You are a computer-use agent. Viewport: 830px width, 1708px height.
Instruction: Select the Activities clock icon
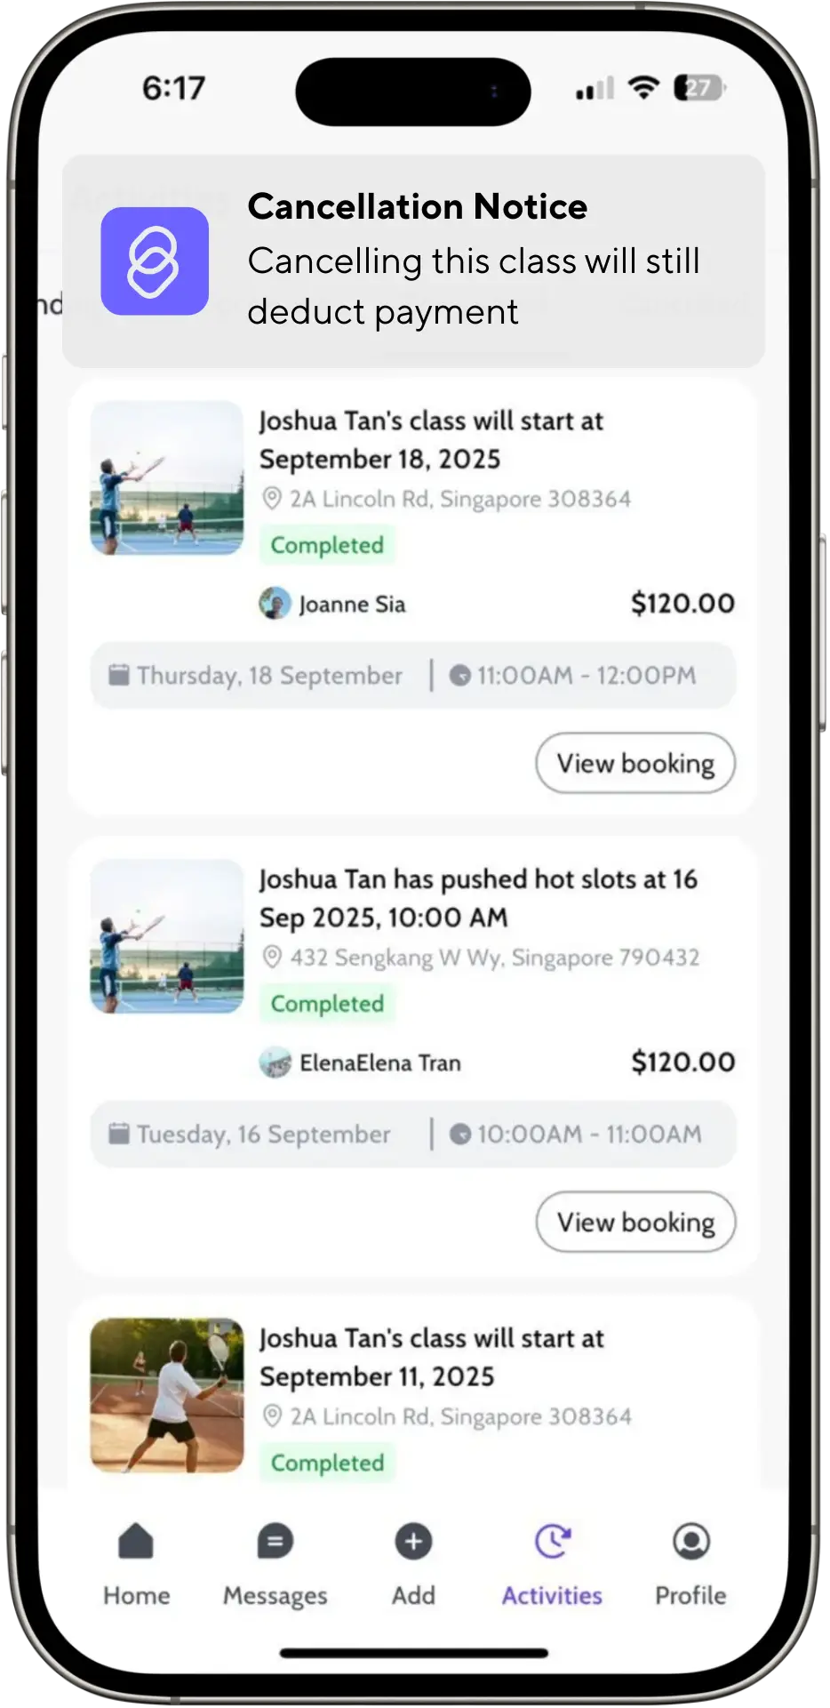click(552, 1542)
